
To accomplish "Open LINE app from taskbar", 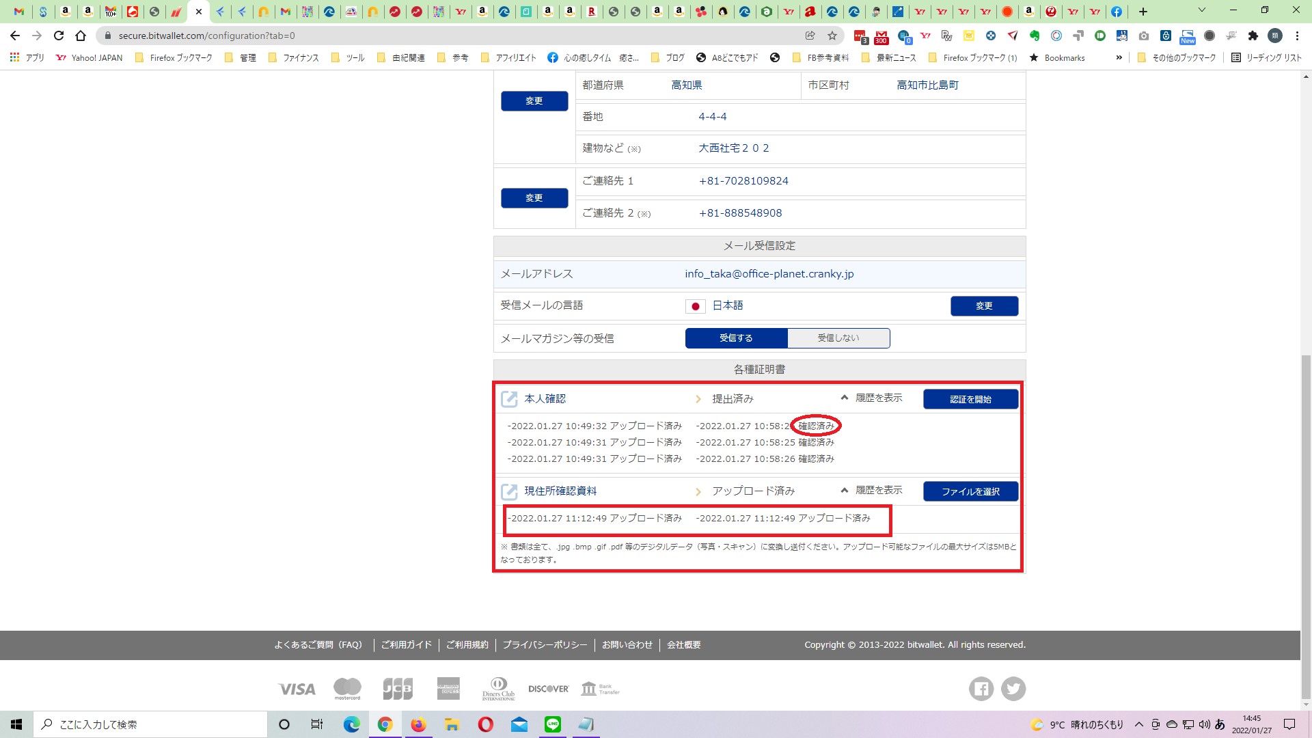I will [x=552, y=724].
